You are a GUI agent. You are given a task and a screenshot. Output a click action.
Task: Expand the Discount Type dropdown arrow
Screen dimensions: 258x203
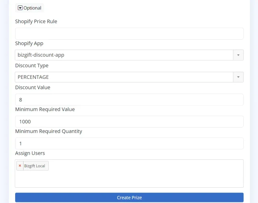pyautogui.click(x=238, y=77)
